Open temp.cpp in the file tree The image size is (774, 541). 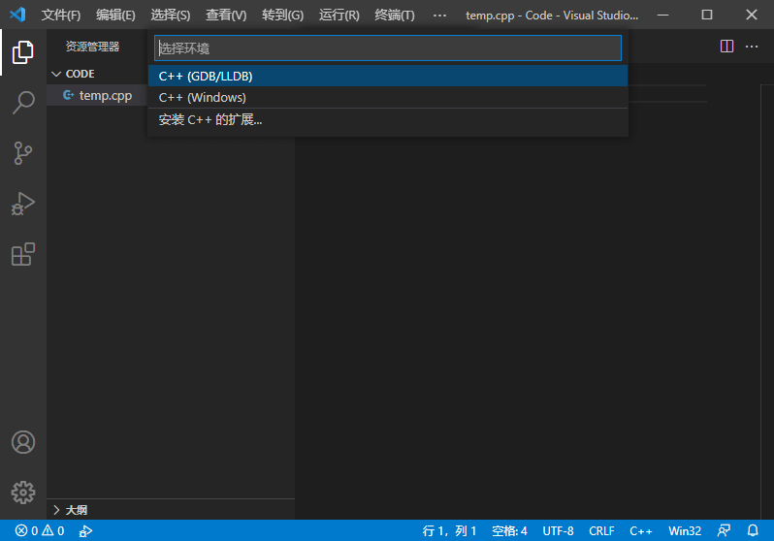coord(105,95)
